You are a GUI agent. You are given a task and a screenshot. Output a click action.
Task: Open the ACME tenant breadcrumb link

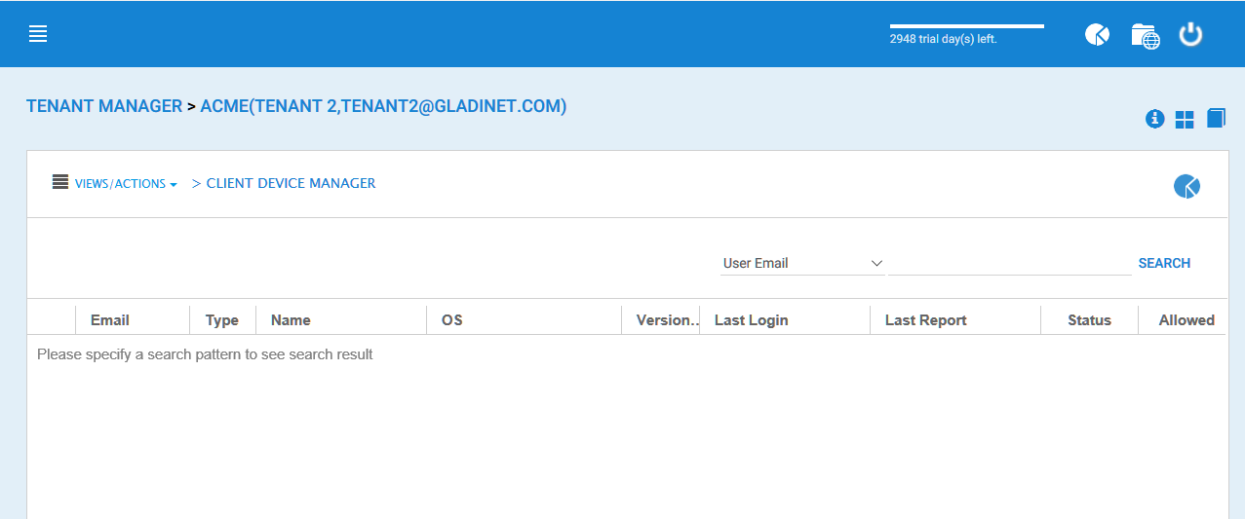[383, 106]
